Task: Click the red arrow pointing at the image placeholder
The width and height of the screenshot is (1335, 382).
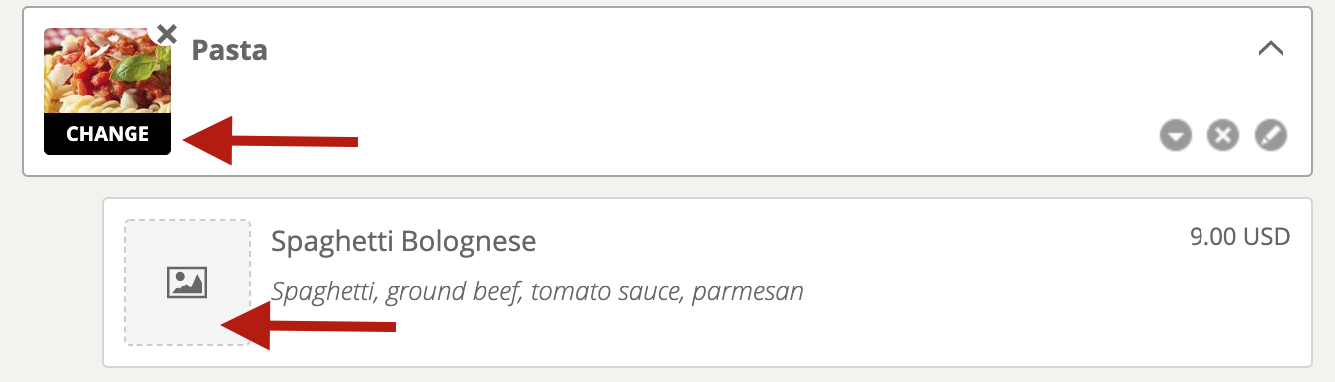Action: [308, 326]
